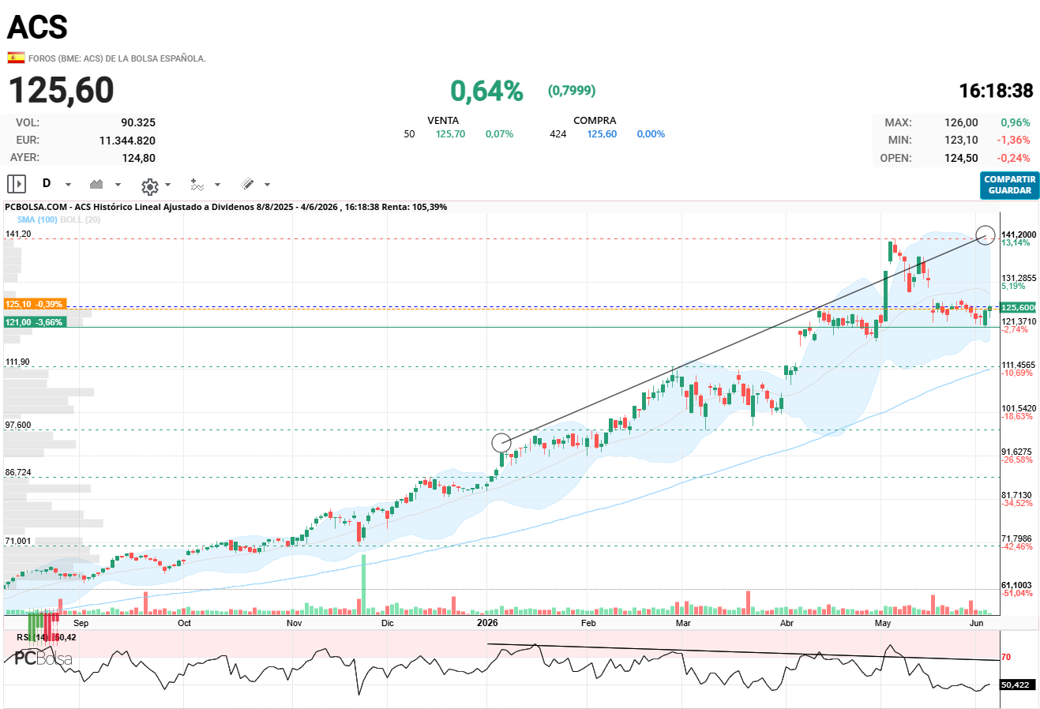Click the 2026 label on time axis

point(487,623)
